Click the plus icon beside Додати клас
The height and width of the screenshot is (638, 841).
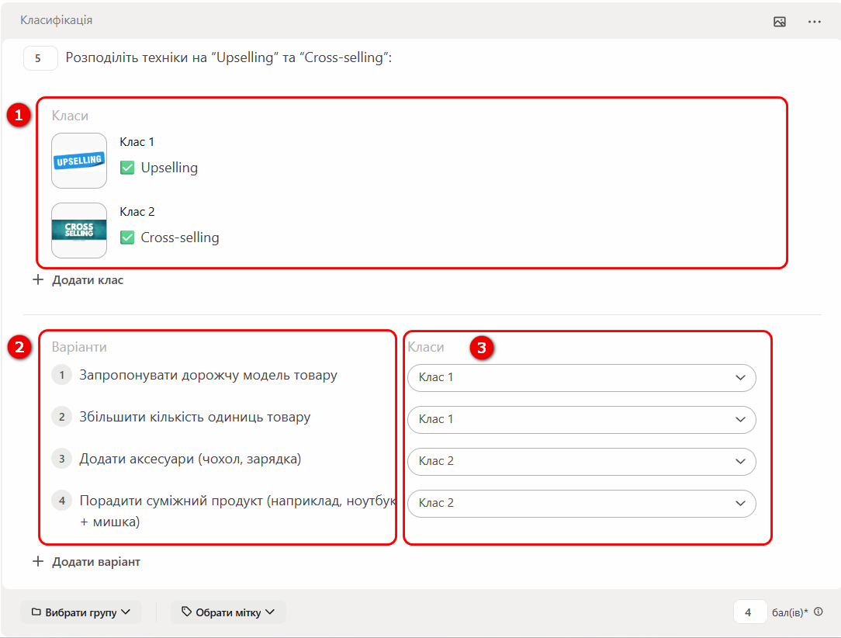[38, 280]
